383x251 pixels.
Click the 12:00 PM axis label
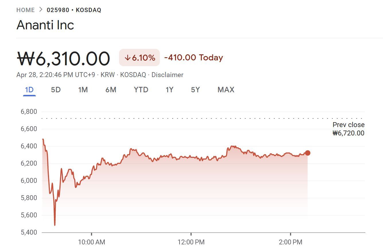pos(191,242)
